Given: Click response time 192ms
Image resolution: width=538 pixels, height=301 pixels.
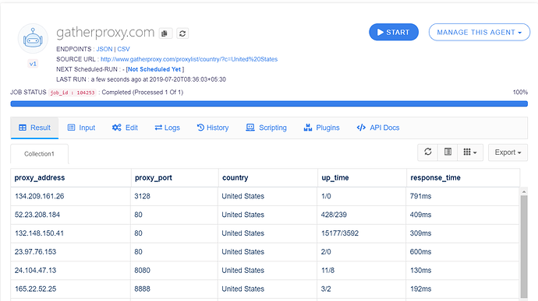Looking at the screenshot, I should click(x=421, y=289).
